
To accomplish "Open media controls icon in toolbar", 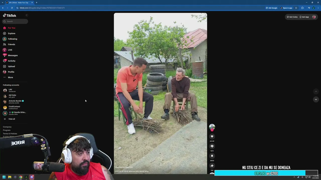I will coord(309,8).
